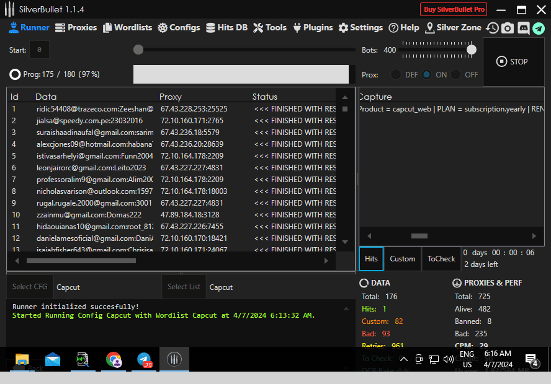The width and height of the screenshot is (551, 384).
Task: Open the Plugins section
Action: [x=313, y=28]
